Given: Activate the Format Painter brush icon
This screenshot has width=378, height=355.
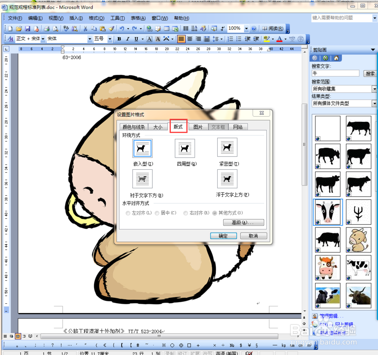Looking at the screenshot, I should click(x=111, y=29).
